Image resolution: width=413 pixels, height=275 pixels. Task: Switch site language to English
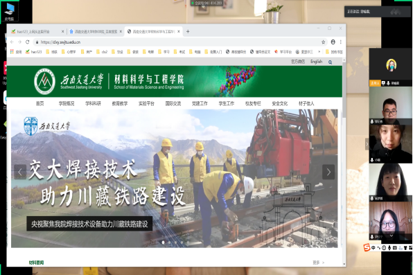317,62
